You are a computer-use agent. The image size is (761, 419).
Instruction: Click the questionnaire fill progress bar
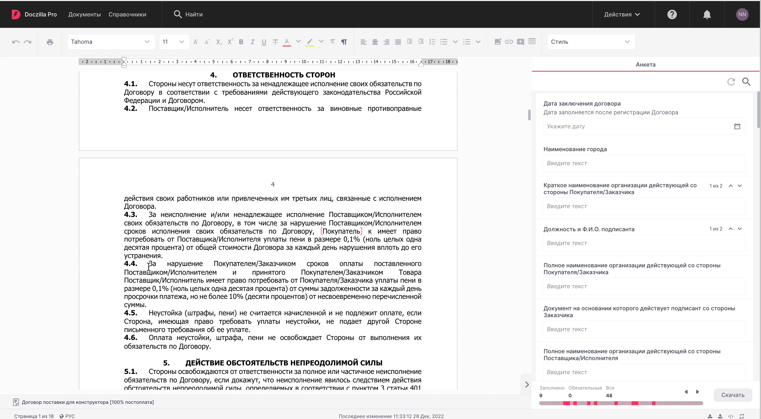click(x=621, y=403)
